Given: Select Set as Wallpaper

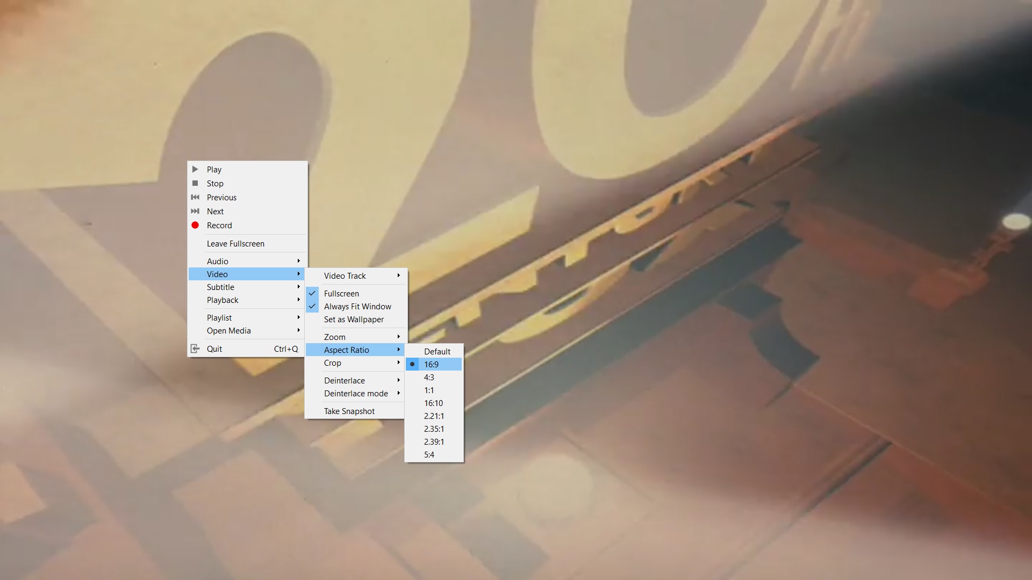Looking at the screenshot, I should (355, 319).
